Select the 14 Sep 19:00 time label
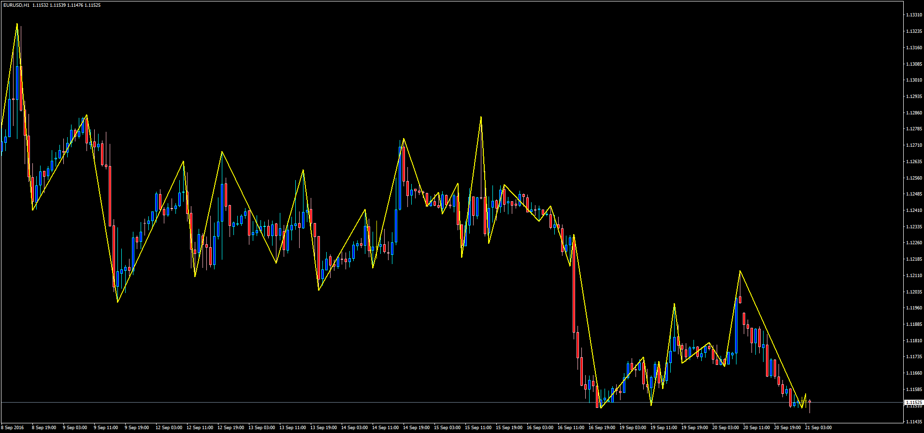The height and width of the screenshot is (433, 924). (416, 428)
